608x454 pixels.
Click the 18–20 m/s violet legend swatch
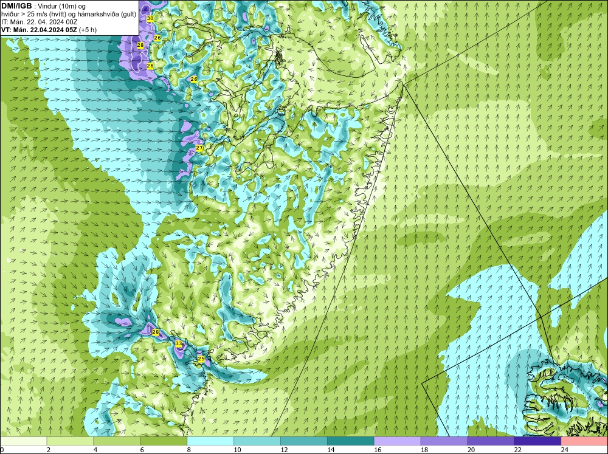point(444,441)
